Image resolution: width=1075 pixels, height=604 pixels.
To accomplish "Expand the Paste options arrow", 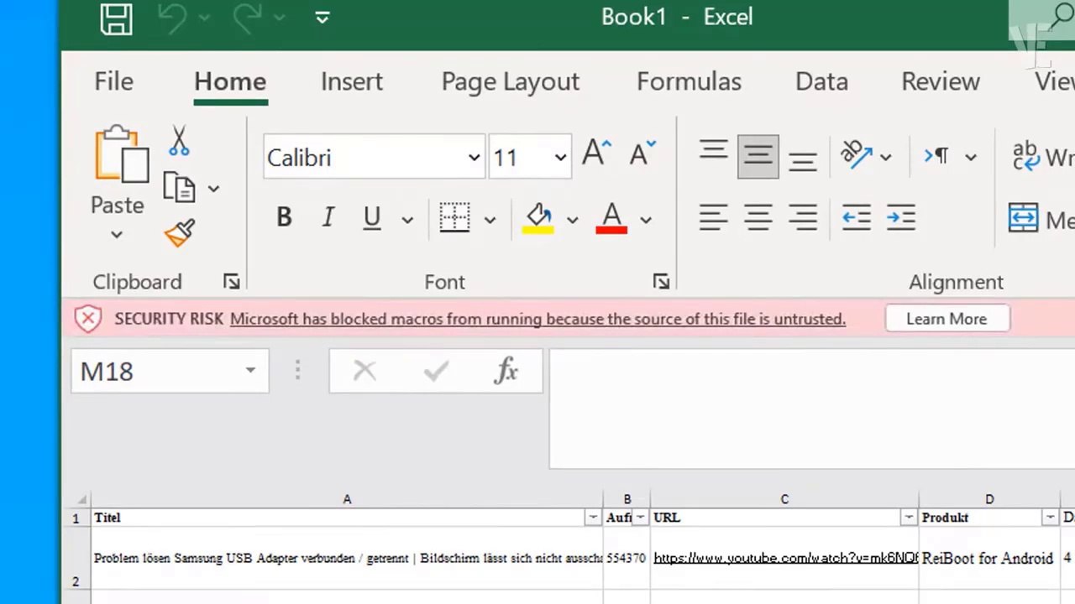I will tap(117, 234).
